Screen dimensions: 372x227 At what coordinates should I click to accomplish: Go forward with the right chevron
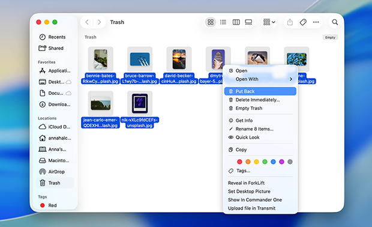pos(99,22)
